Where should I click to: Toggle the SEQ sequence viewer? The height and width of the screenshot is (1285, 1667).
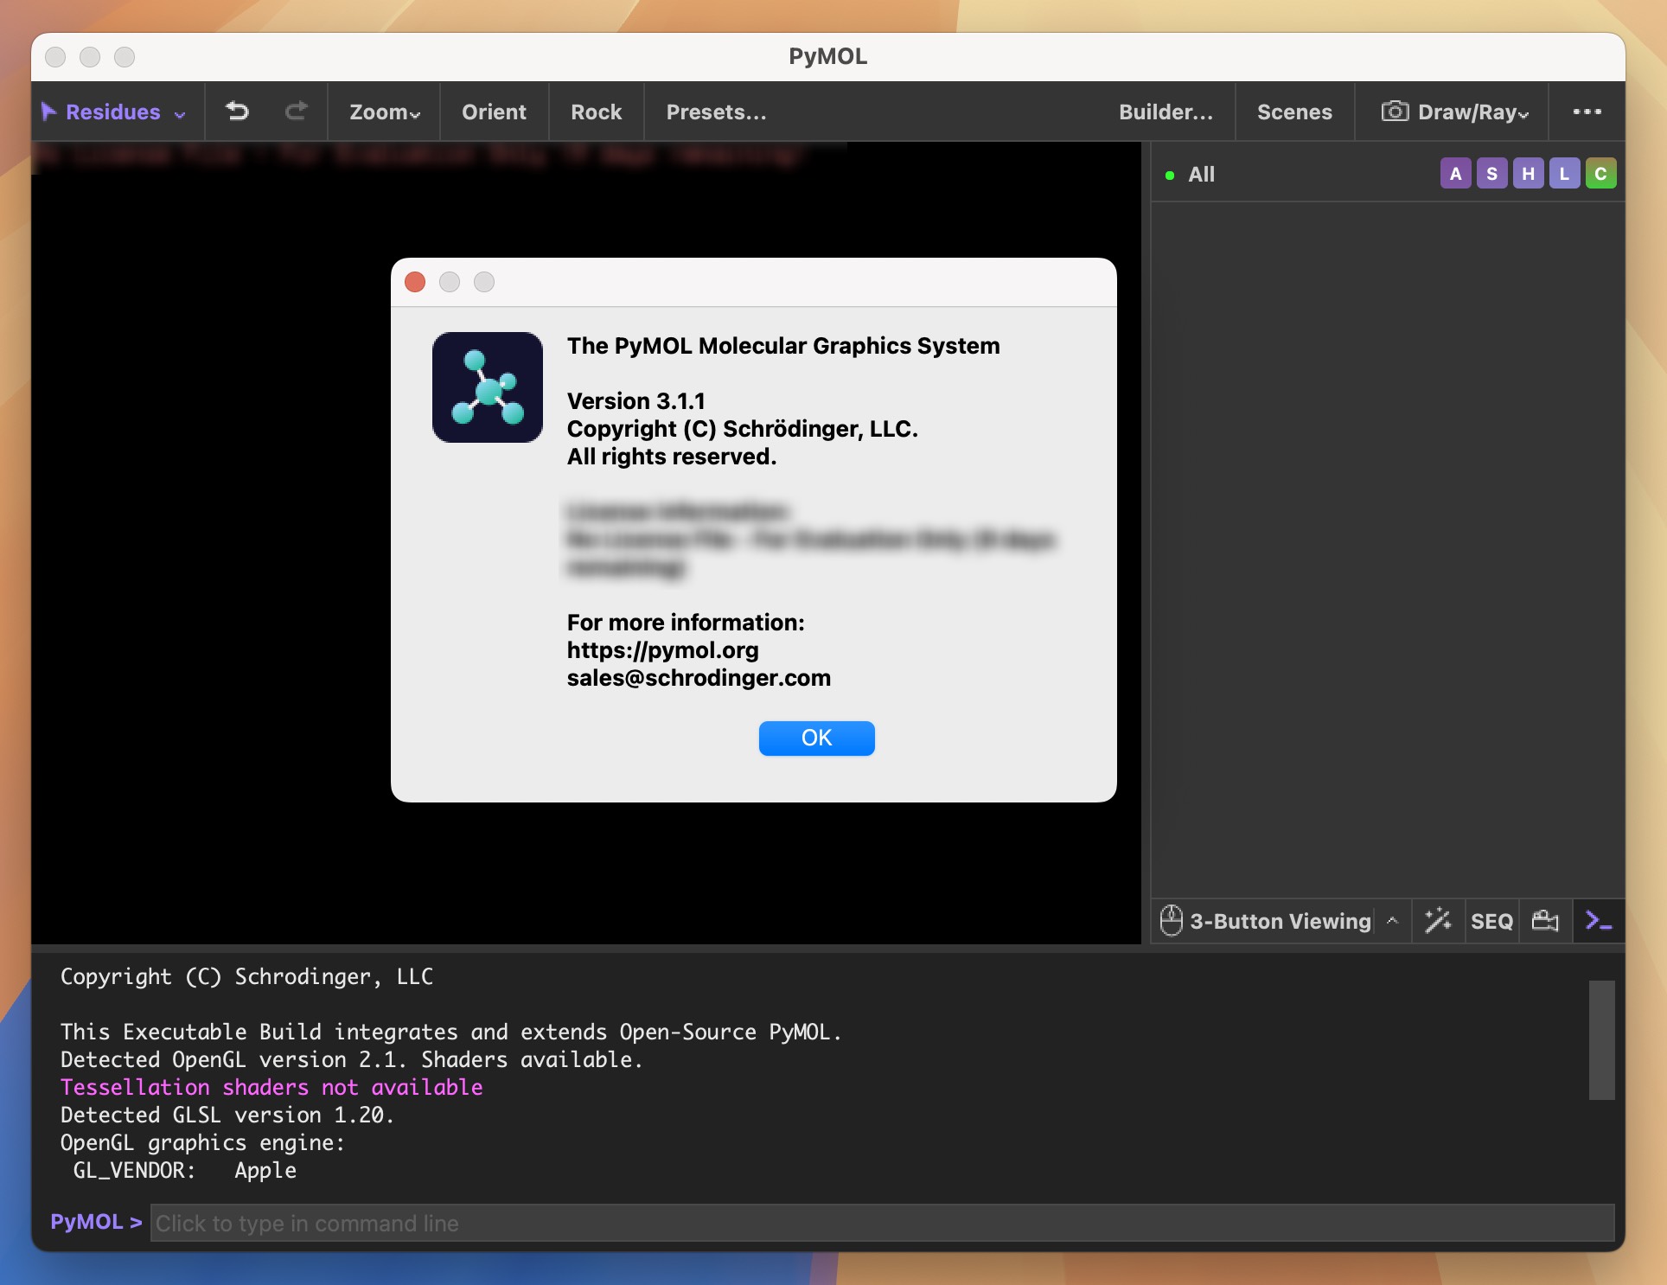click(1491, 922)
